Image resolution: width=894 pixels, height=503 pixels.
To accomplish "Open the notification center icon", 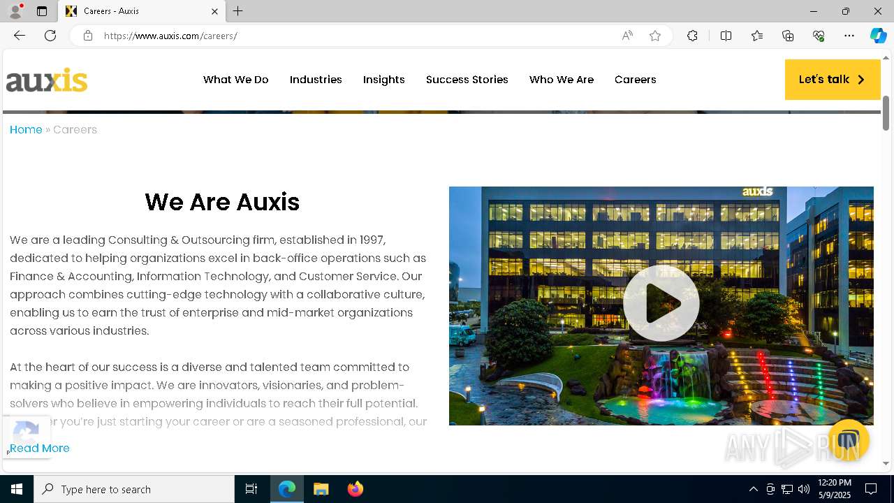I will pos(871,489).
